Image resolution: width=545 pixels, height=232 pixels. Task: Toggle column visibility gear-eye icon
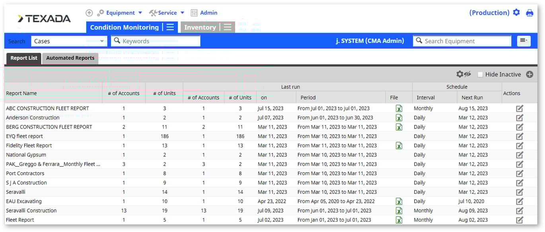[463, 74]
